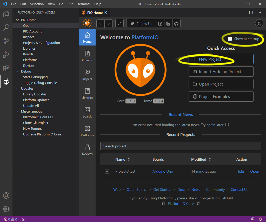Open the Community footer link
266x222 pixels.
click(215, 190)
